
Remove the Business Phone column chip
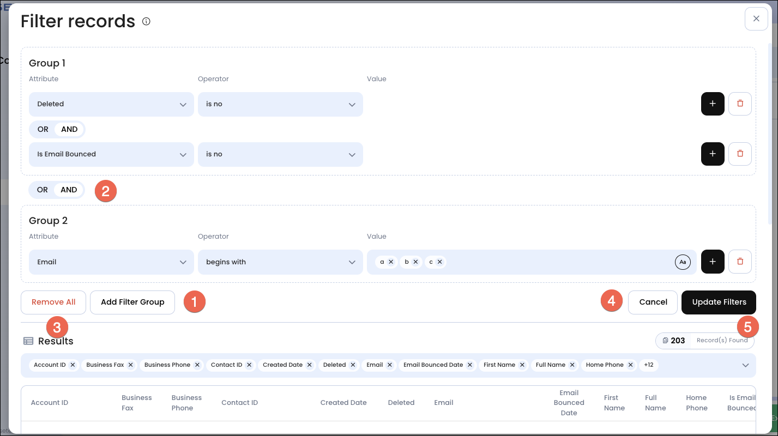click(197, 365)
